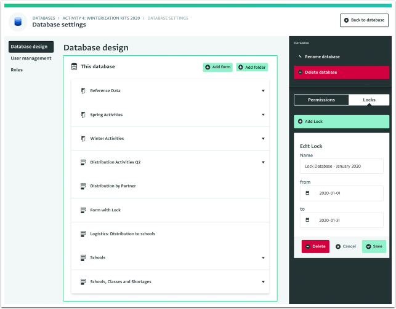
Task: Click the Distribution Activities Q2 form icon
Action: (83, 162)
